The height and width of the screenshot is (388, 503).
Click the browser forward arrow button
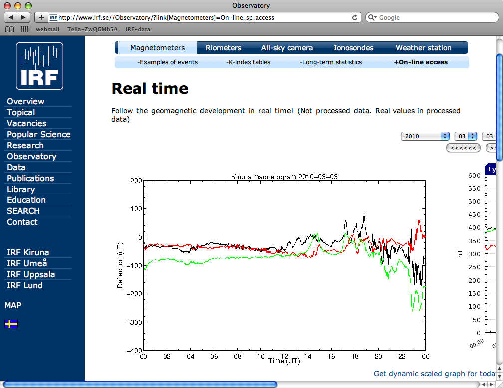click(x=24, y=17)
